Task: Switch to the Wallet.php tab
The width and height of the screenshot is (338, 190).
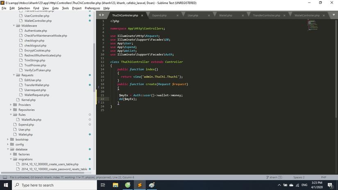Action: pos(225,15)
